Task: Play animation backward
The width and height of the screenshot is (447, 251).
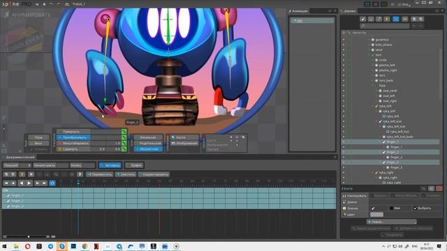Action: (x=21, y=183)
